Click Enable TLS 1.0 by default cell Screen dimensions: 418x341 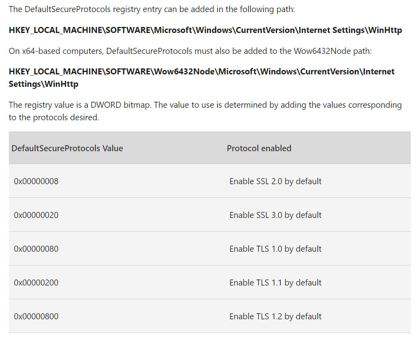[275, 249]
